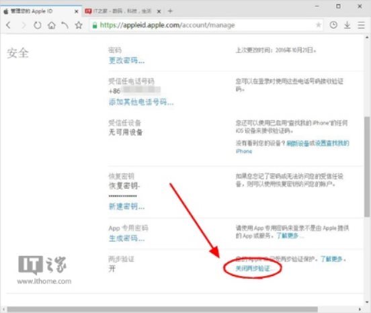The height and width of the screenshot is (313, 371).
Task: Close the IT之家 tab
Action: pos(159,11)
